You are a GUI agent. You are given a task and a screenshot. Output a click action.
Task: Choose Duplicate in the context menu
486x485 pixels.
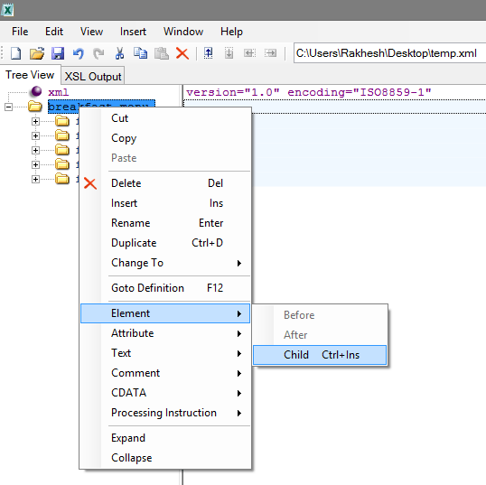[x=165, y=243]
